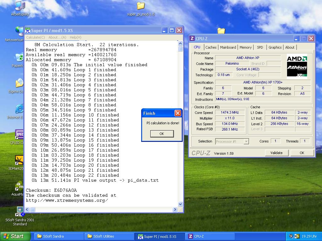Open the Help(H) menu in Super PI
The height and width of the screenshot is (241, 322).
pyautogui.click(x=75, y=37)
